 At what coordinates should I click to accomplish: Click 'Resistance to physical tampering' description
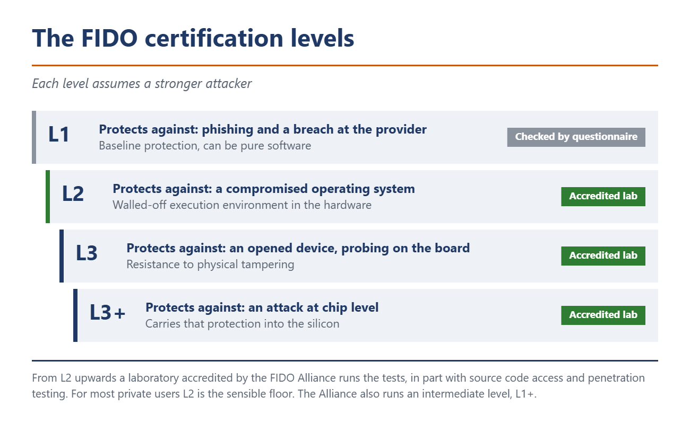pyautogui.click(x=210, y=265)
